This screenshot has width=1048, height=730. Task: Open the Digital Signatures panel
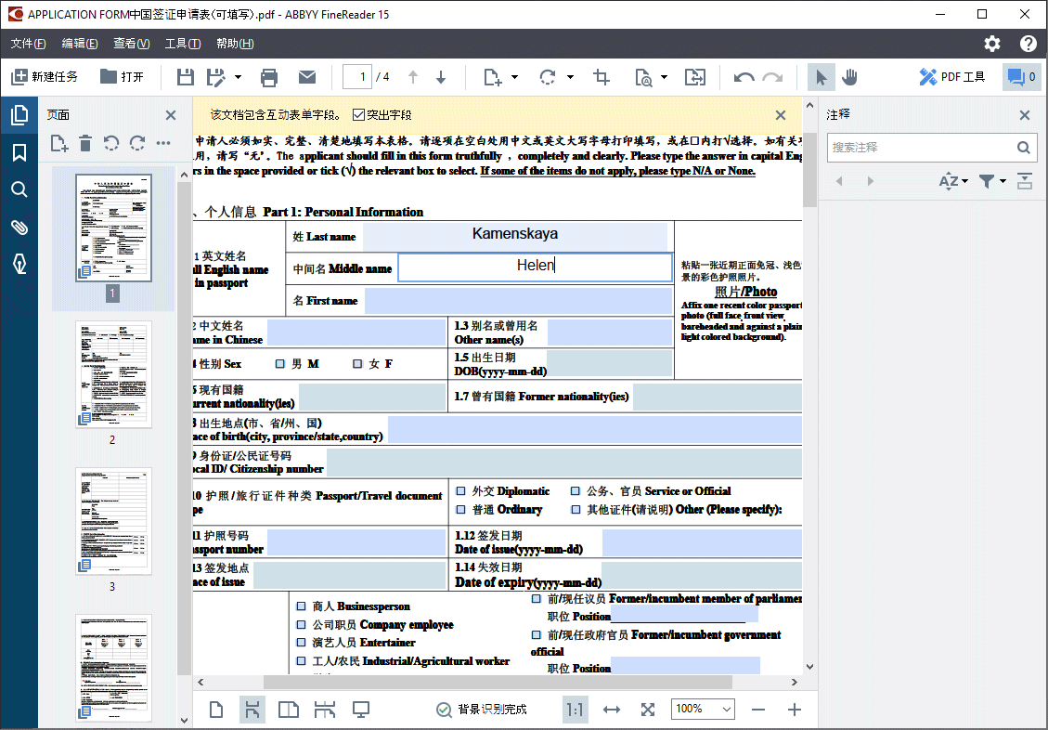[x=19, y=264]
